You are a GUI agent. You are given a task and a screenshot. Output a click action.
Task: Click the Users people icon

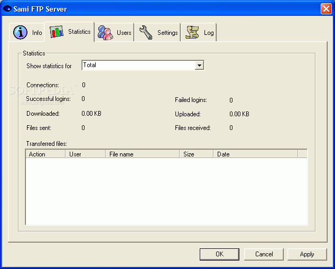[x=105, y=32]
